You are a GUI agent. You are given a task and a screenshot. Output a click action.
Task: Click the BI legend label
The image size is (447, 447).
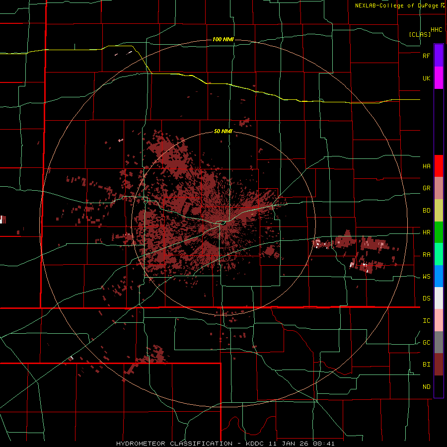(x=427, y=365)
